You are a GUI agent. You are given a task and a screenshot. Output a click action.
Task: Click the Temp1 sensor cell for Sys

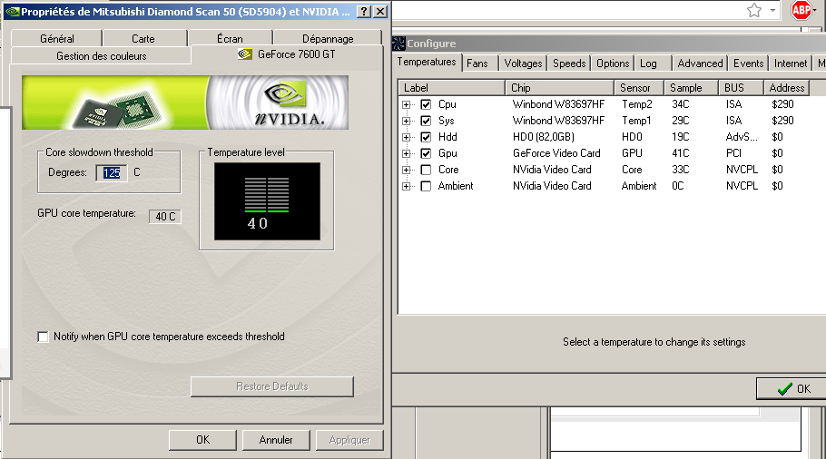click(x=636, y=121)
